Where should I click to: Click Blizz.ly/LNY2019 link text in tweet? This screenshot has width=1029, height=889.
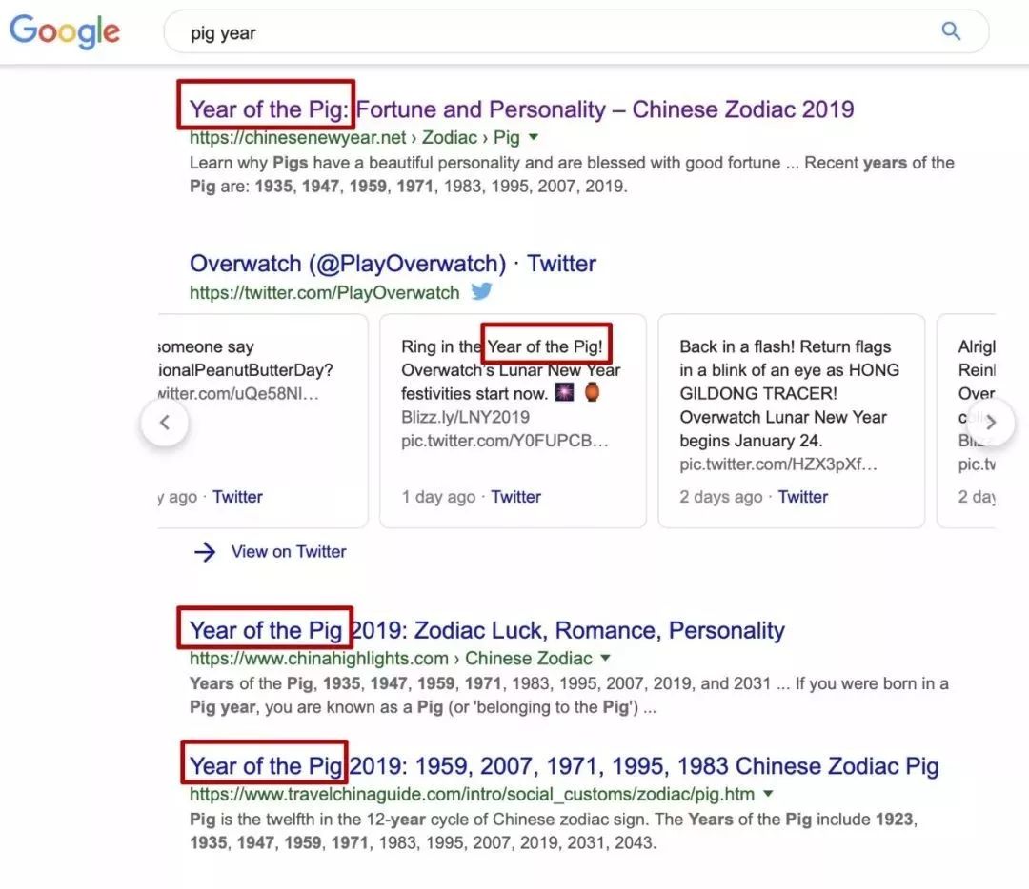coord(465,417)
